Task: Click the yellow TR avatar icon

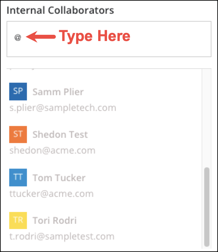Action: 18,220
